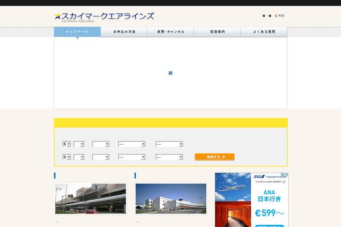Image resolution: width=341 pixels, height=227 pixels.
Task: Click the RSS text link
Action: point(281,16)
